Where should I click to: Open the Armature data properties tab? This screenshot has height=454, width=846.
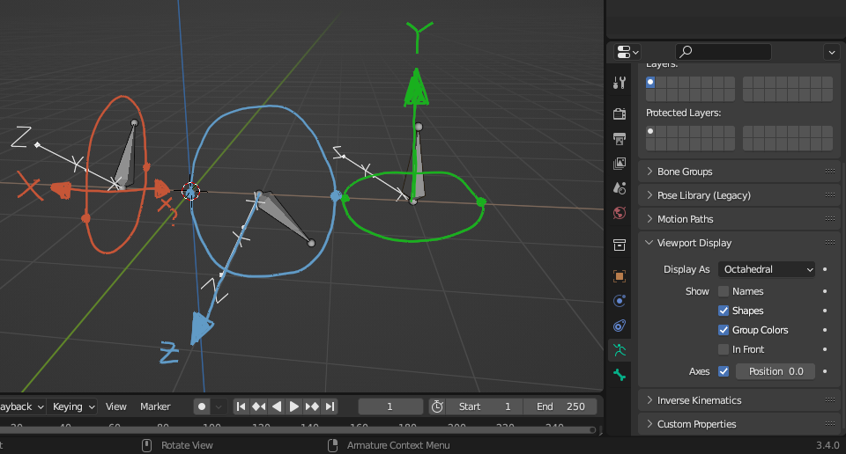click(x=620, y=350)
